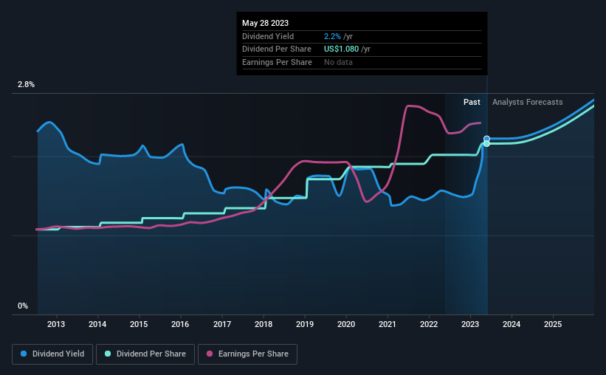Click the teal Dividend Per Share data point marker

[487, 144]
